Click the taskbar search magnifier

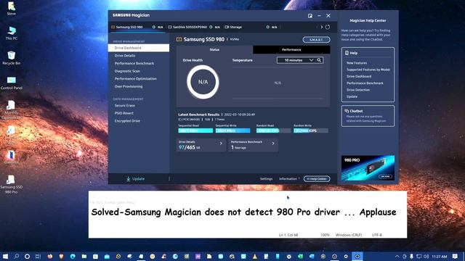[16, 256]
